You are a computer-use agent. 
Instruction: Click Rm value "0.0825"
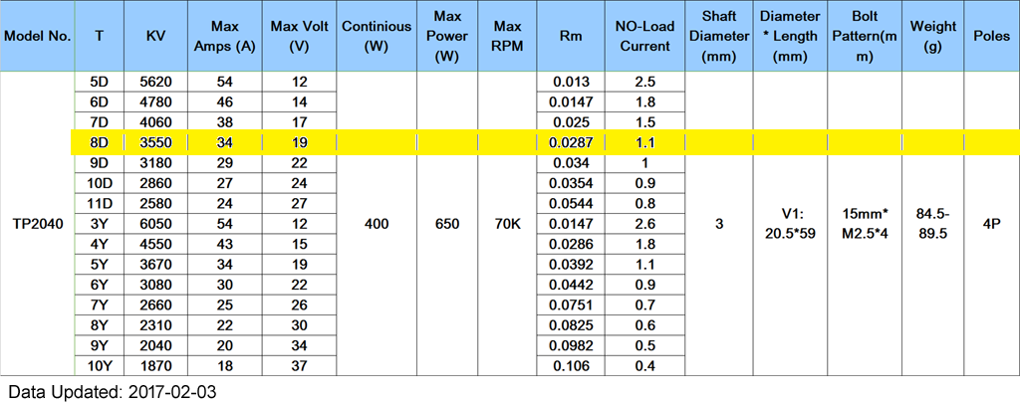coord(570,324)
